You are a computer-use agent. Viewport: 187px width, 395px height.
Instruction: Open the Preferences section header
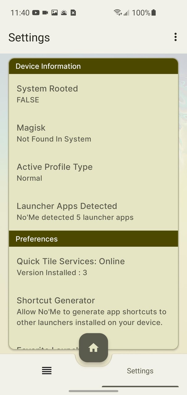click(x=93, y=239)
